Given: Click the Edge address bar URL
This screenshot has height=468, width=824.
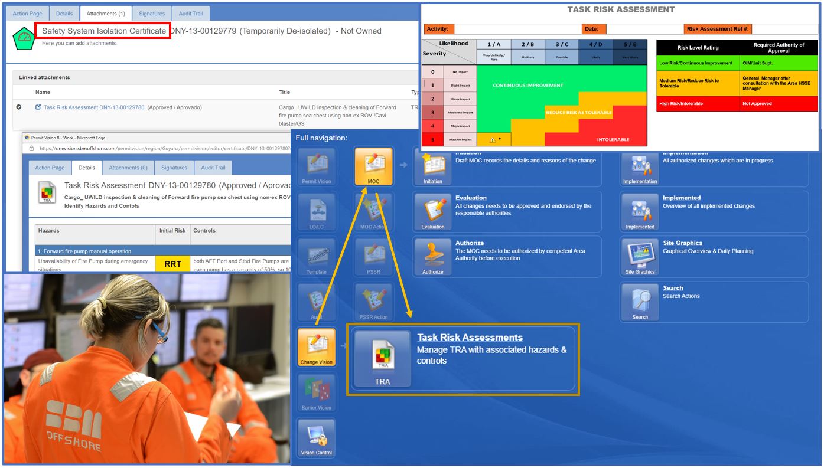Looking at the screenshot, I should [165, 149].
